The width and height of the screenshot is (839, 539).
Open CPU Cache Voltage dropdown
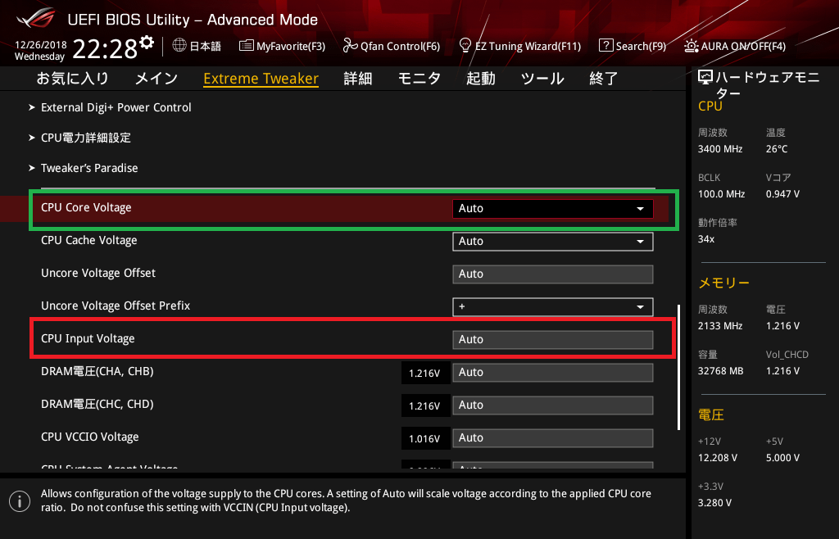click(x=553, y=241)
